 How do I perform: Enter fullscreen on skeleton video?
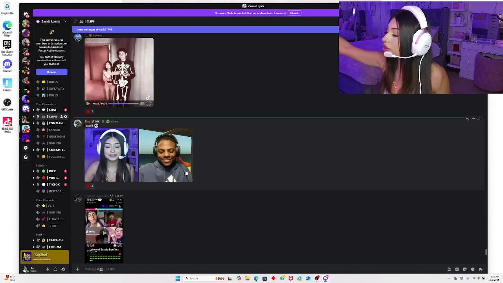pos(149,104)
